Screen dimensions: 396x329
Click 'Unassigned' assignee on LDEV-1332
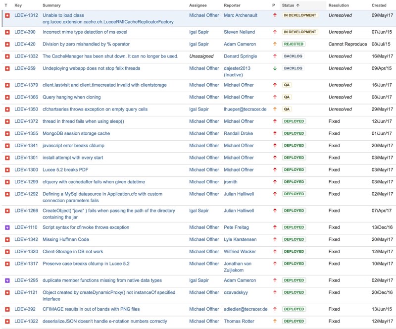201,56
